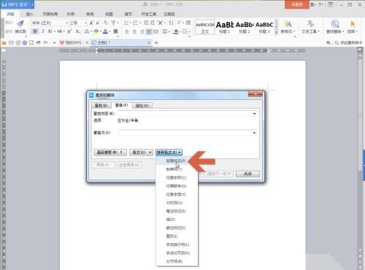Toggle Bold formatting in the ribbon

(35, 31)
